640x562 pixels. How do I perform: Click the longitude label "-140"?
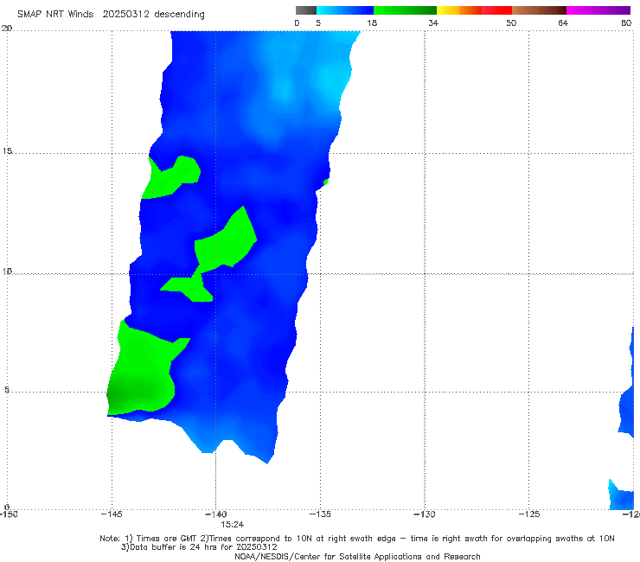point(216,514)
